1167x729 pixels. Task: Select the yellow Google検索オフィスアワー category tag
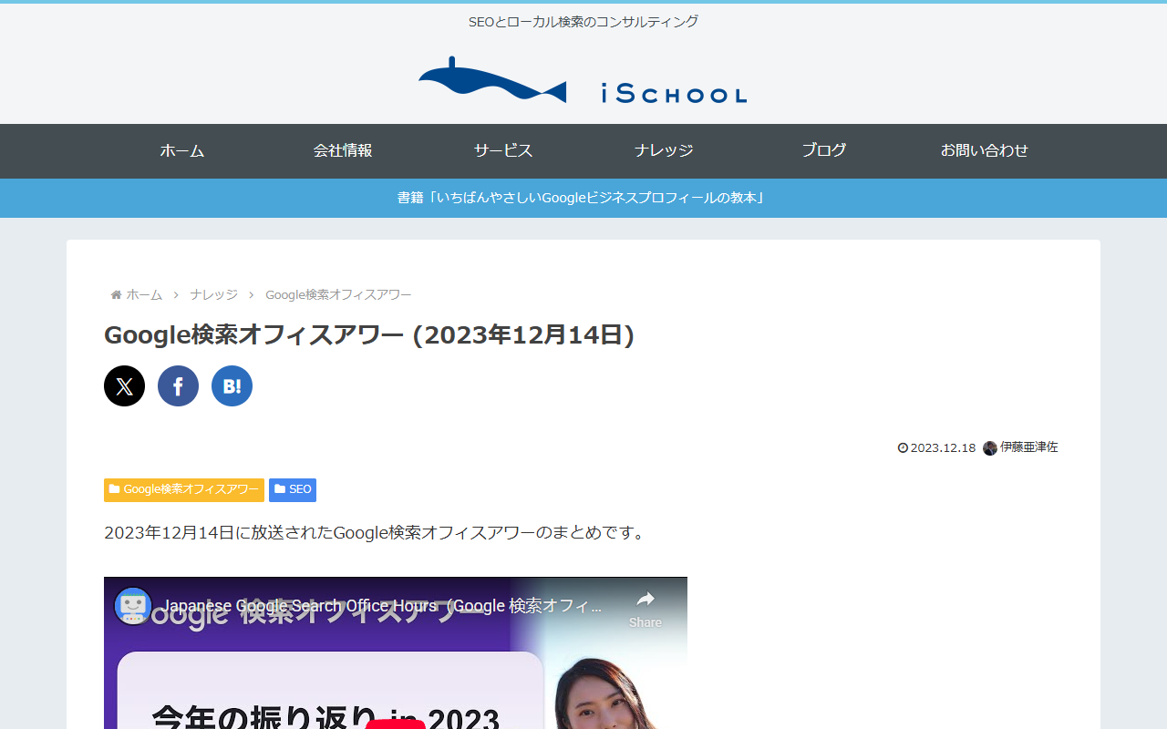[x=184, y=489]
